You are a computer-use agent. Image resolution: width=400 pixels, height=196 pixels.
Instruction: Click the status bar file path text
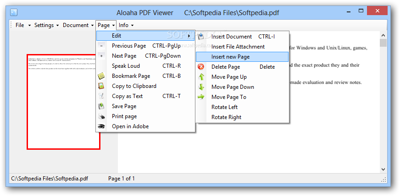click(50, 179)
